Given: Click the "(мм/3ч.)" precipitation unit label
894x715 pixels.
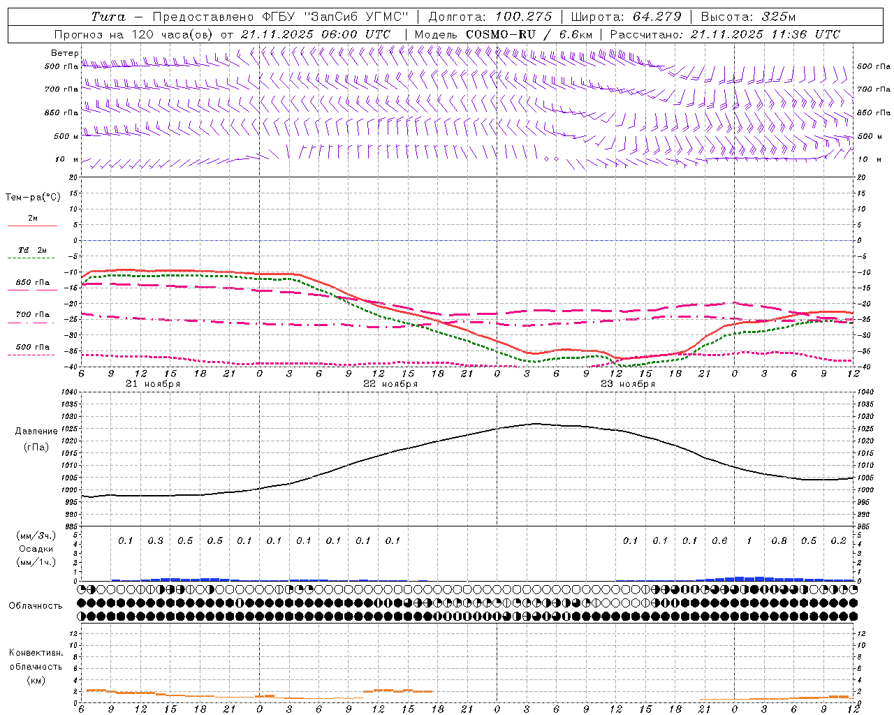Looking at the screenshot, I should click(36, 536).
